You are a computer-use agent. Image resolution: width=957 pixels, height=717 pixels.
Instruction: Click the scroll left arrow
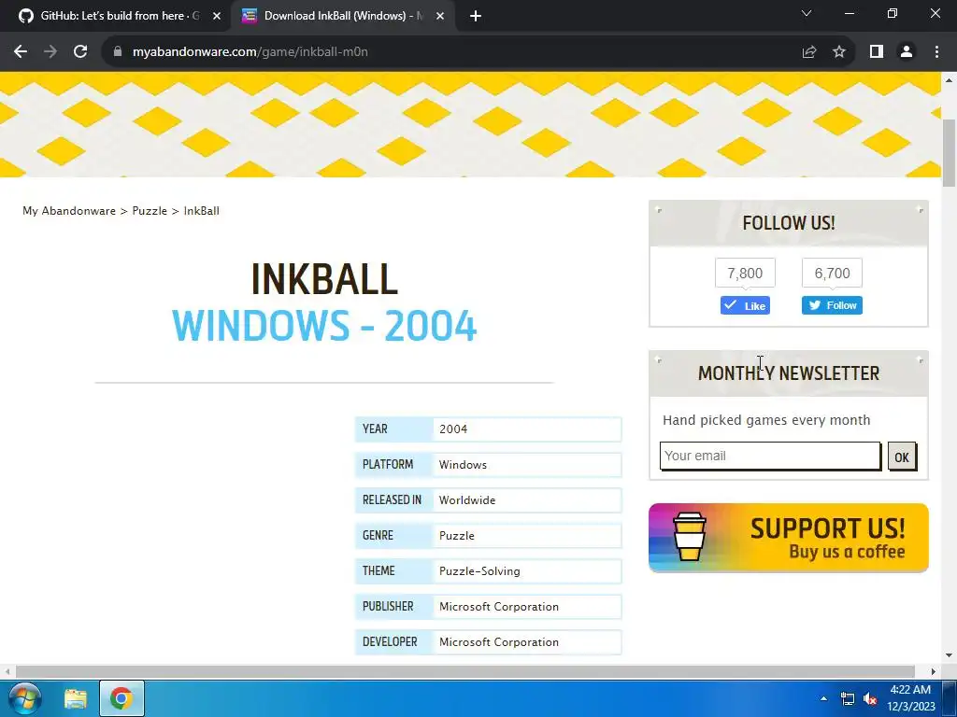(x=7, y=671)
